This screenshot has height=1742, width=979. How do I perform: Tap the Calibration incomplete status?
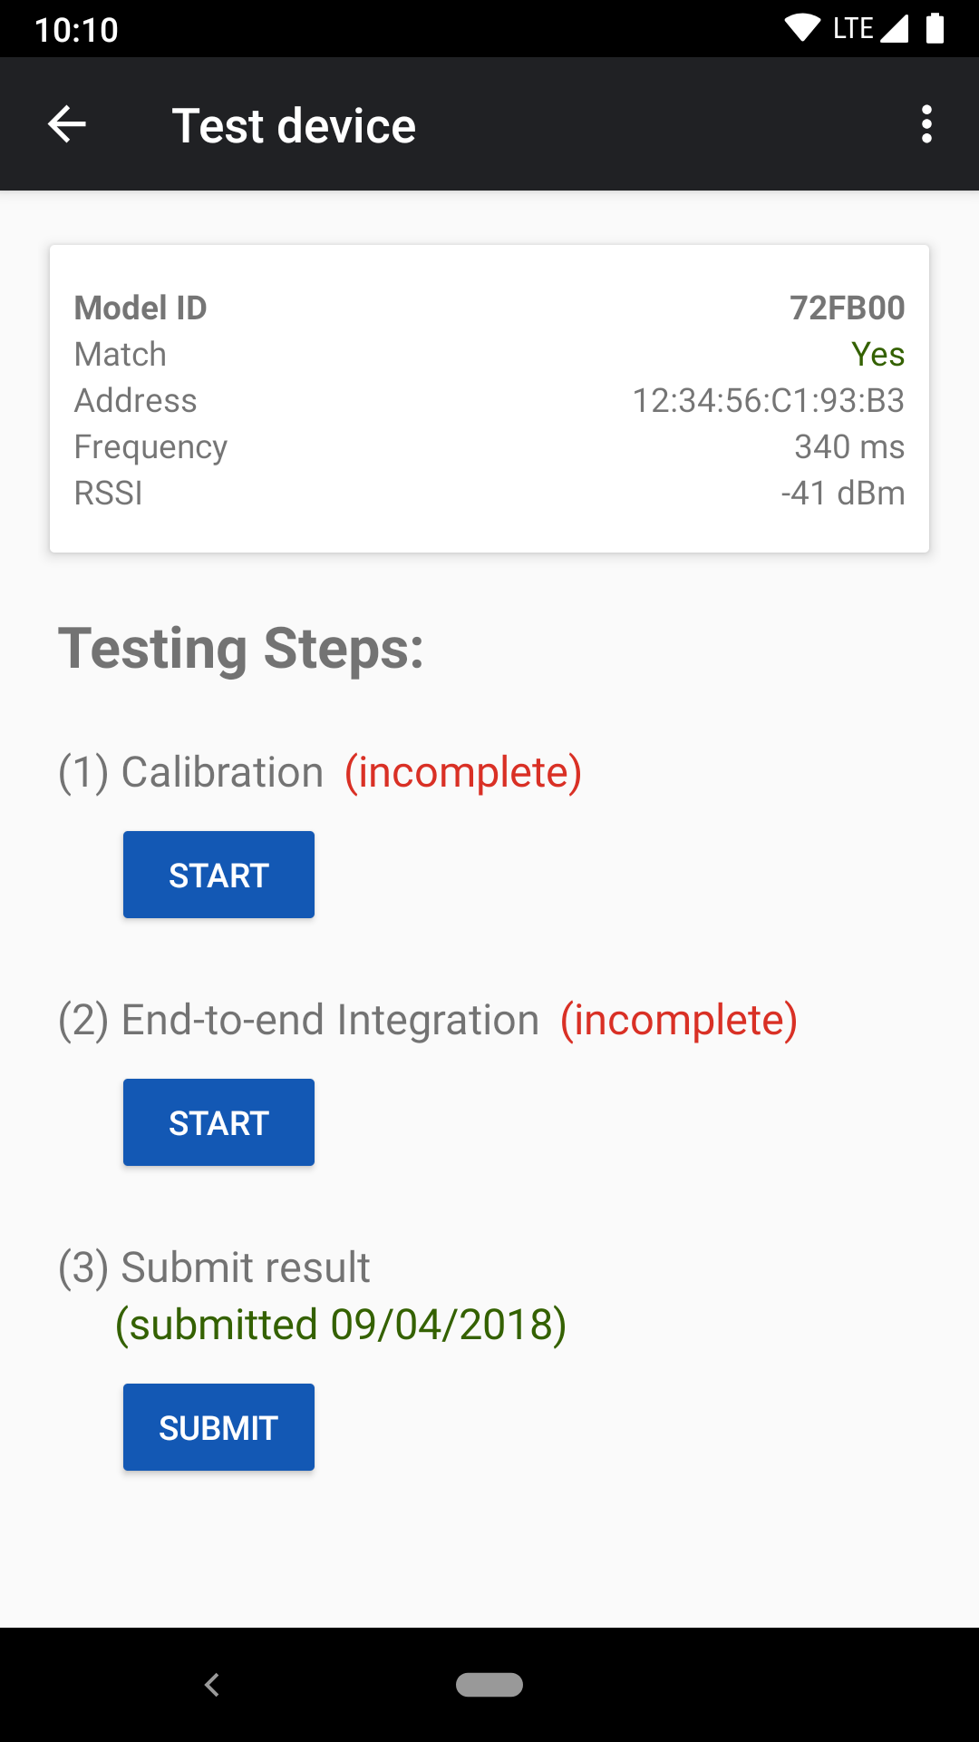pyautogui.click(x=463, y=773)
